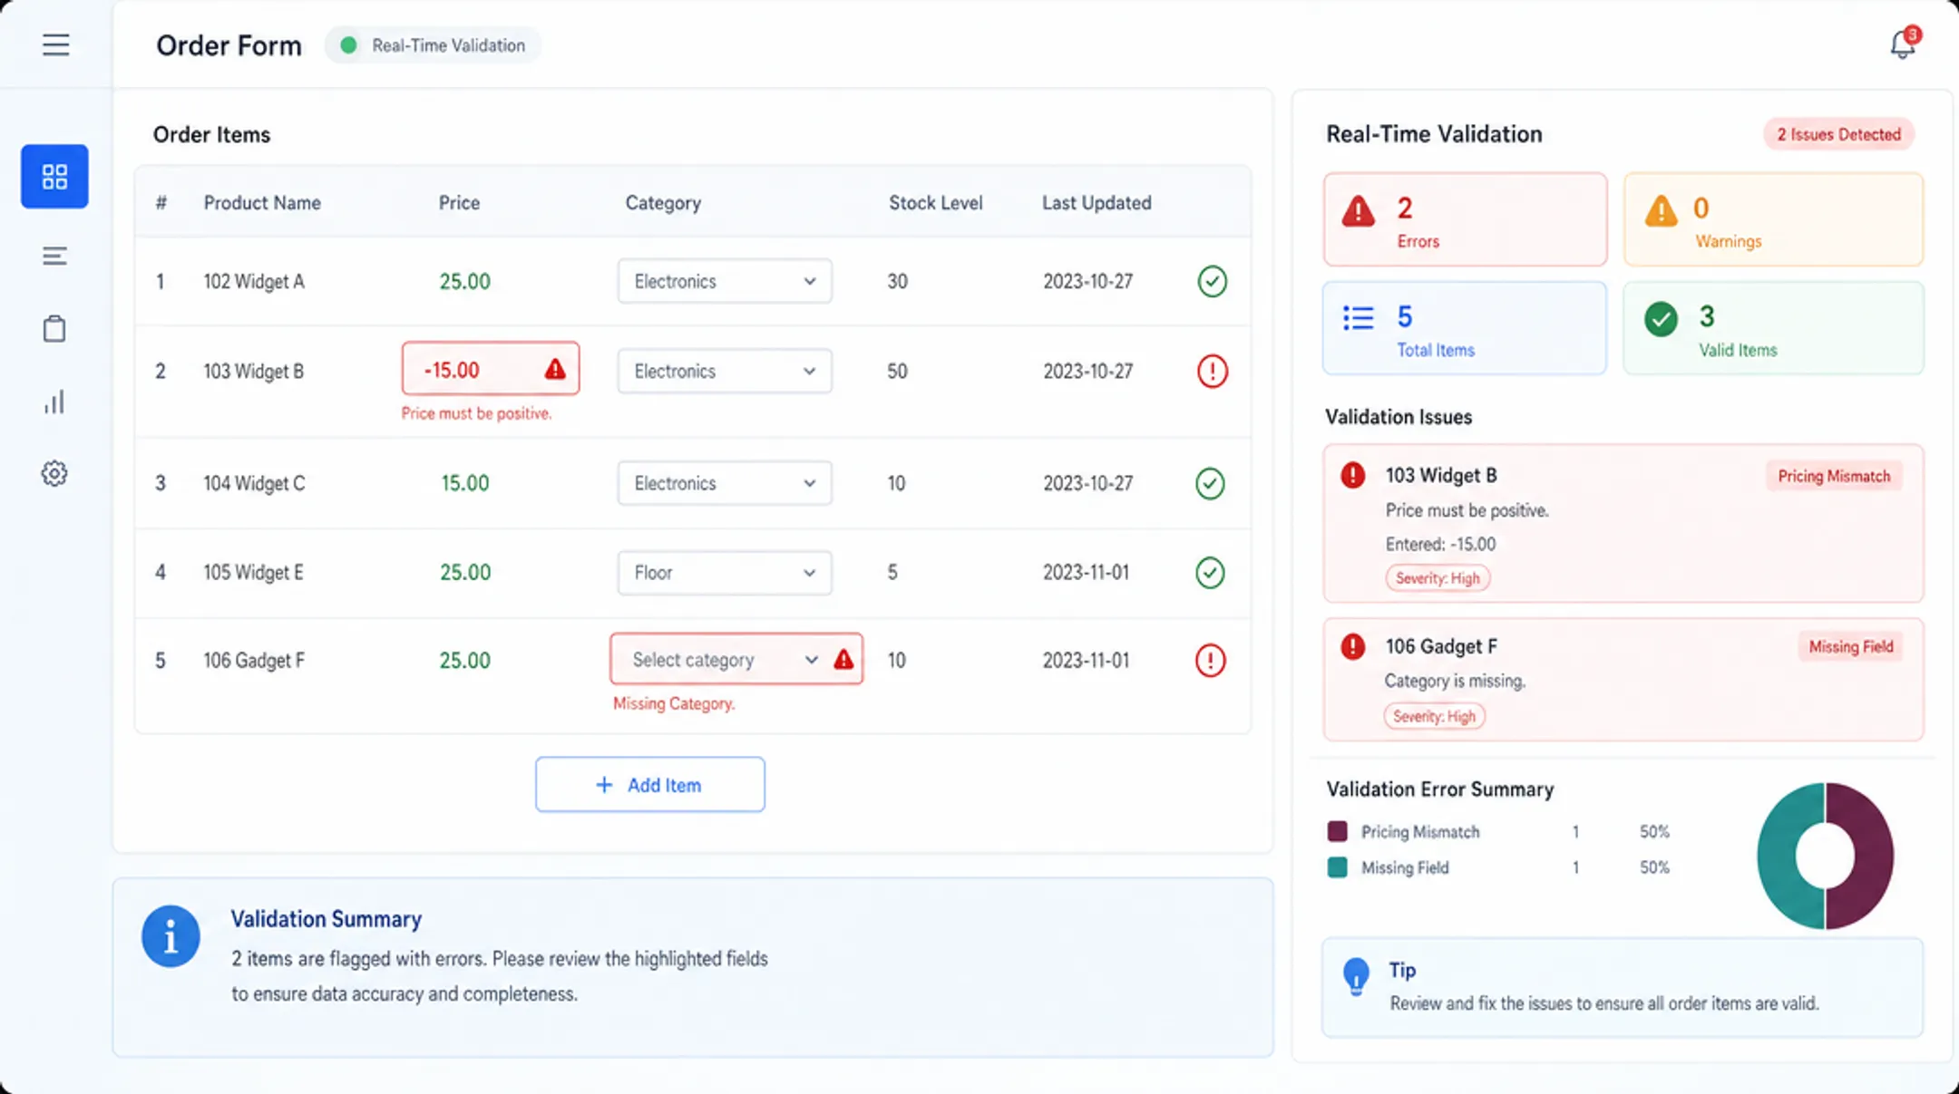Open category dropdown for 103 Widget B
This screenshot has height=1094, width=1959.
(725, 371)
